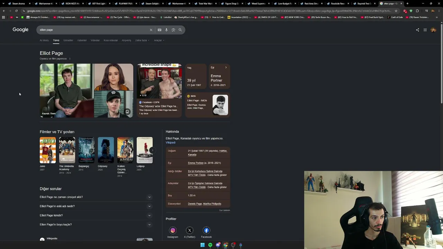This screenshot has width=443, height=249.
Task: Open the 'Craft of Exile' bookmark
Action: 395,17
